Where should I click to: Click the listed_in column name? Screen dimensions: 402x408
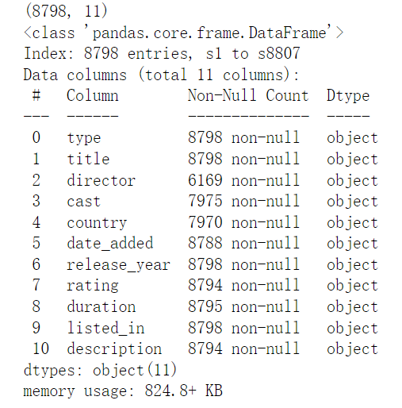click(x=105, y=328)
